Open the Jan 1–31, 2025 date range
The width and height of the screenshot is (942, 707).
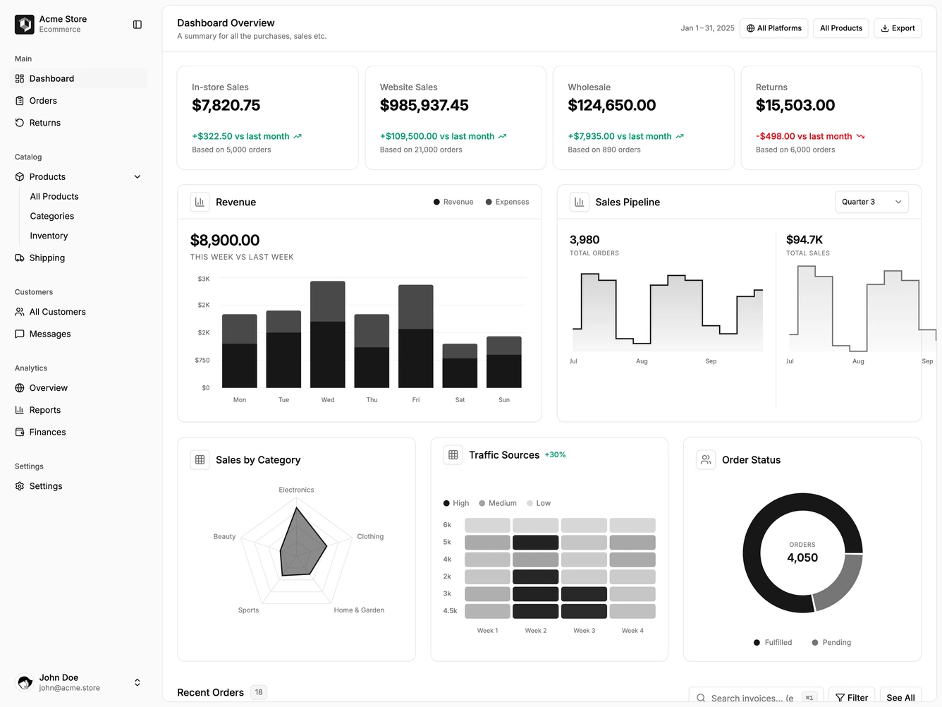pos(707,28)
